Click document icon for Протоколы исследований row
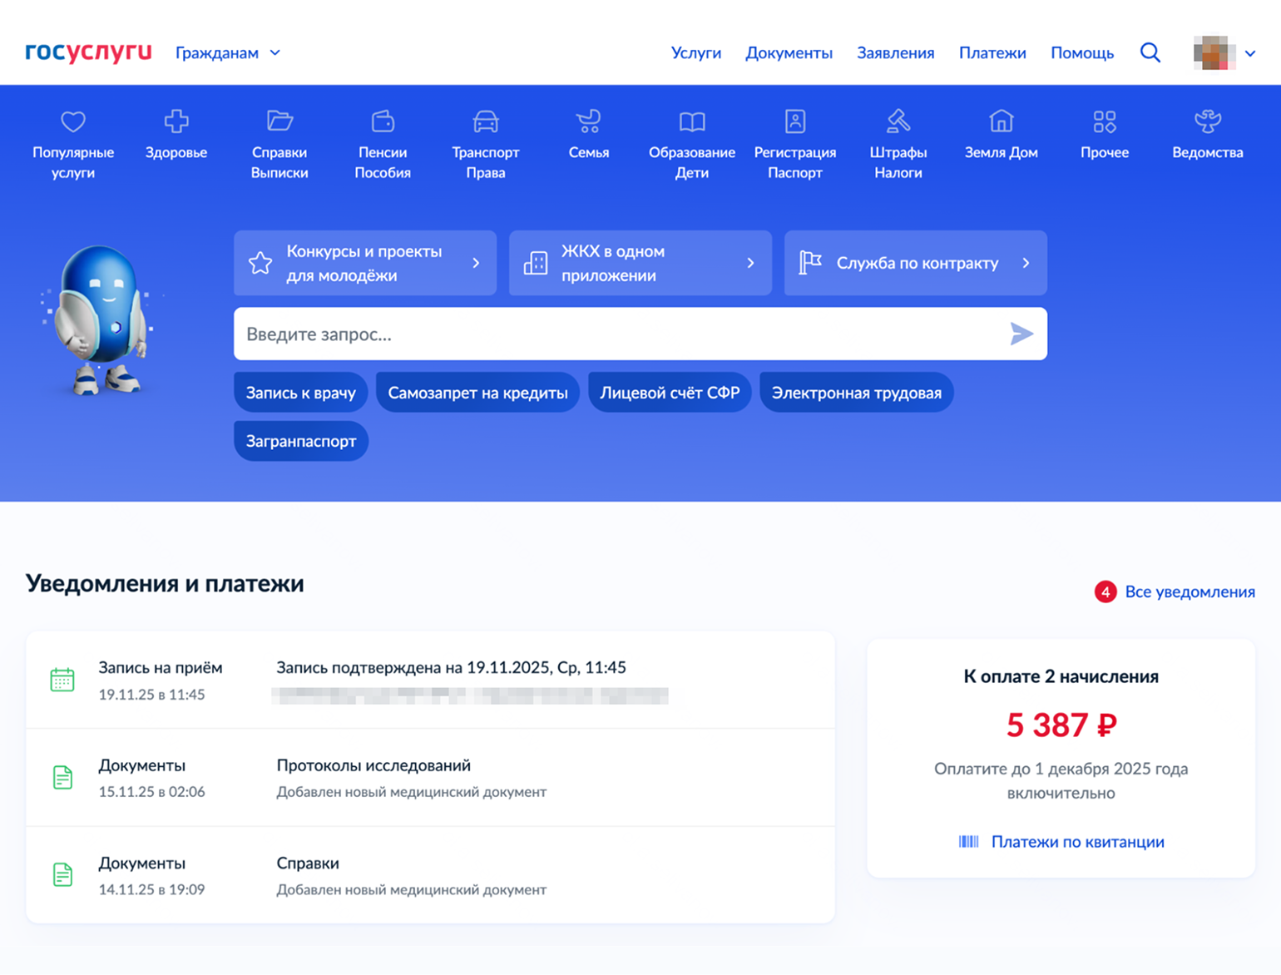This screenshot has width=1281, height=975. 62,777
